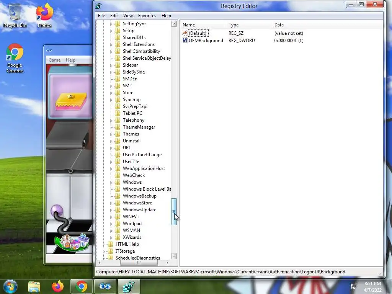Open the Google Chrome desktop shortcut
The image size is (392, 294).
[x=15, y=59]
